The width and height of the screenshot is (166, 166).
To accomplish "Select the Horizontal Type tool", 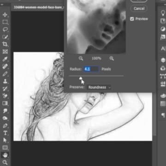I will [5, 133].
